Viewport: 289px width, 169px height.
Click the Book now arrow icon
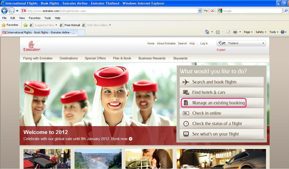(131, 139)
